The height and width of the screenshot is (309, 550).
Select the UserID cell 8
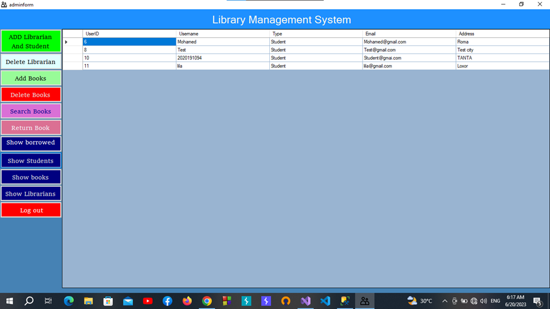pyautogui.click(x=129, y=50)
